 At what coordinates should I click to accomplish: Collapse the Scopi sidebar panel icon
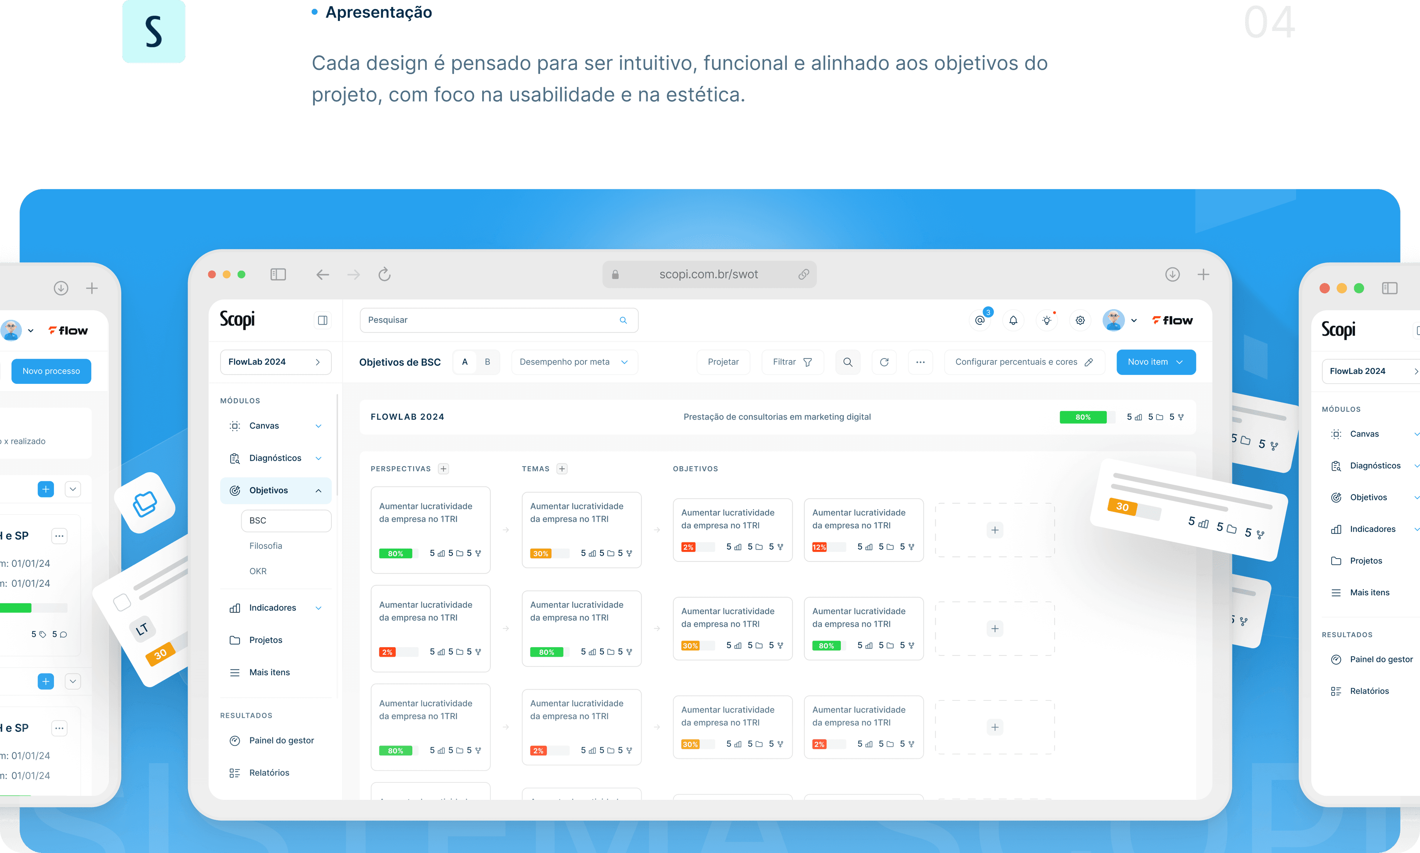[322, 320]
